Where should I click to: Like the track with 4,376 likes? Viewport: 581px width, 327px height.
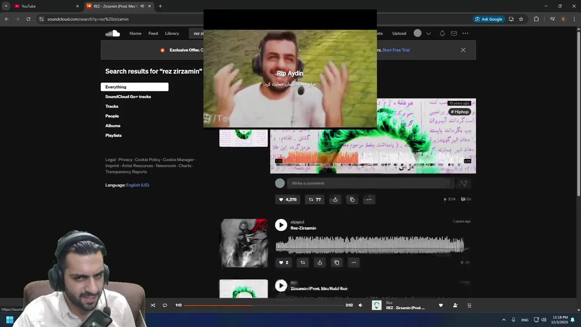pyautogui.click(x=288, y=199)
